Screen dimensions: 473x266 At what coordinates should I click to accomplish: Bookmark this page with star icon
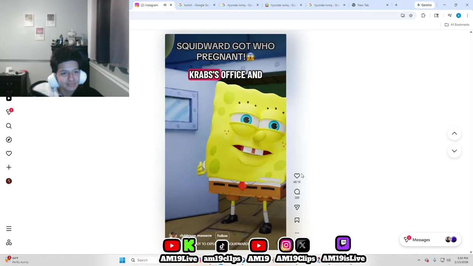click(x=411, y=16)
